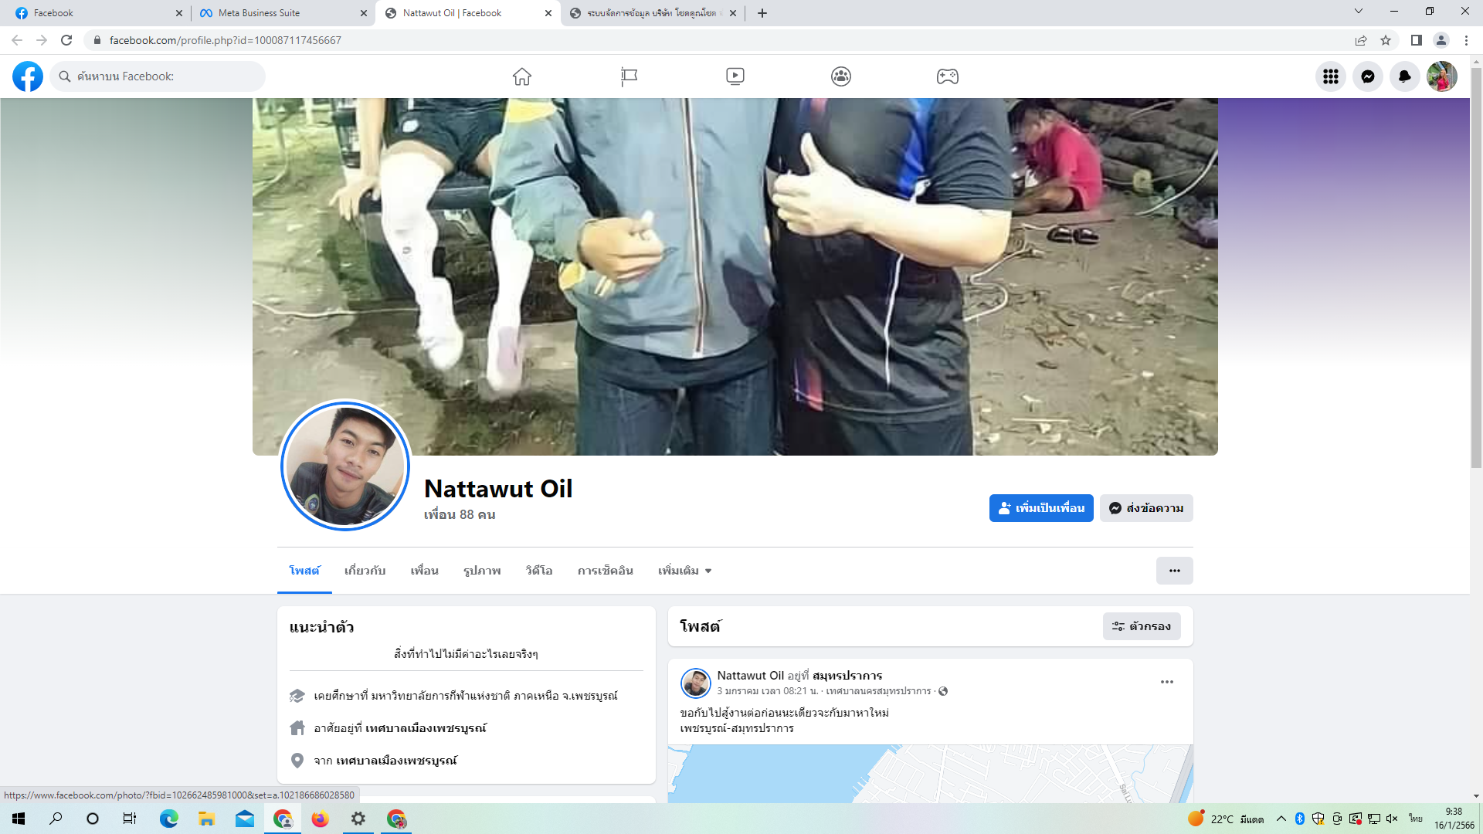Screen dimensions: 1483x834
Task: Open notifications bell icon
Action: pyautogui.click(x=1404, y=76)
